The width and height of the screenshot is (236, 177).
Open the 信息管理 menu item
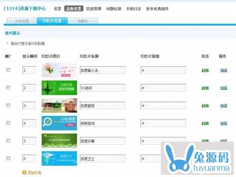[x=94, y=9]
